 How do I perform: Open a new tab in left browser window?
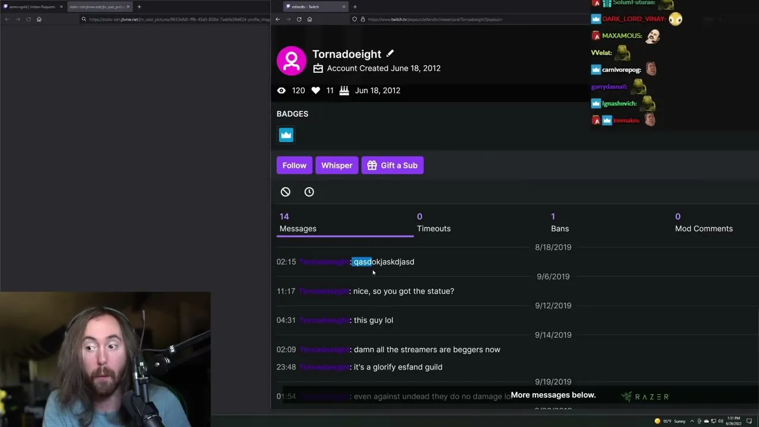[139, 7]
